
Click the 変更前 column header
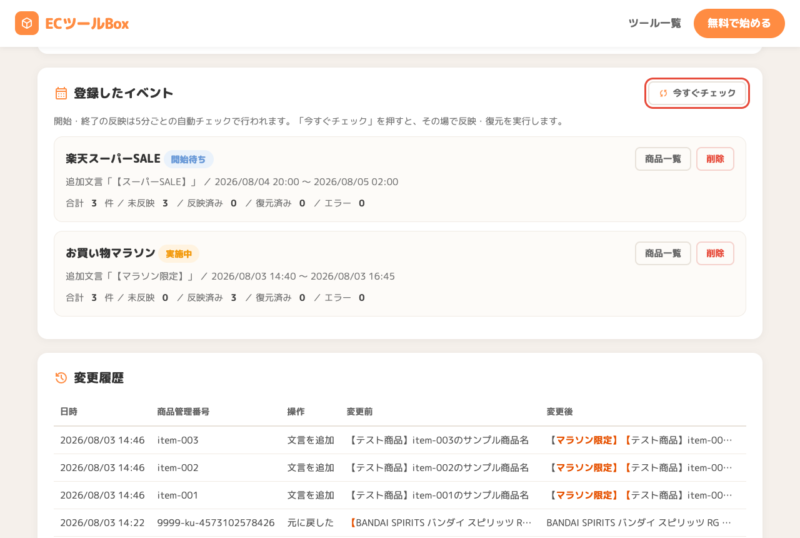click(x=360, y=412)
